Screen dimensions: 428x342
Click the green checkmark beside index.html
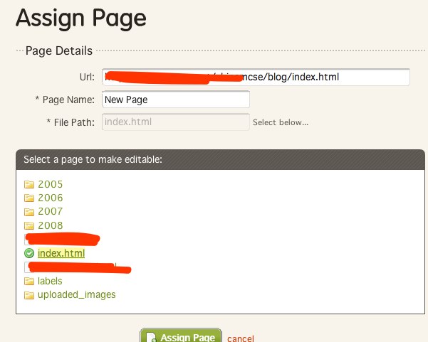(x=29, y=253)
